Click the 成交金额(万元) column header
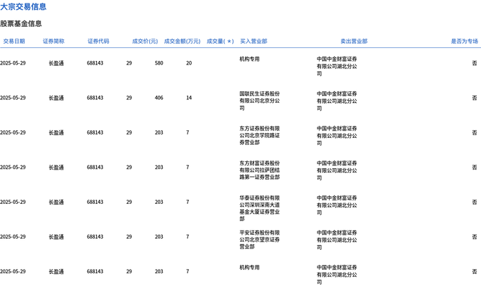Image resolution: width=481 pixels, height=291 pixels. click(x=182, y=41)
